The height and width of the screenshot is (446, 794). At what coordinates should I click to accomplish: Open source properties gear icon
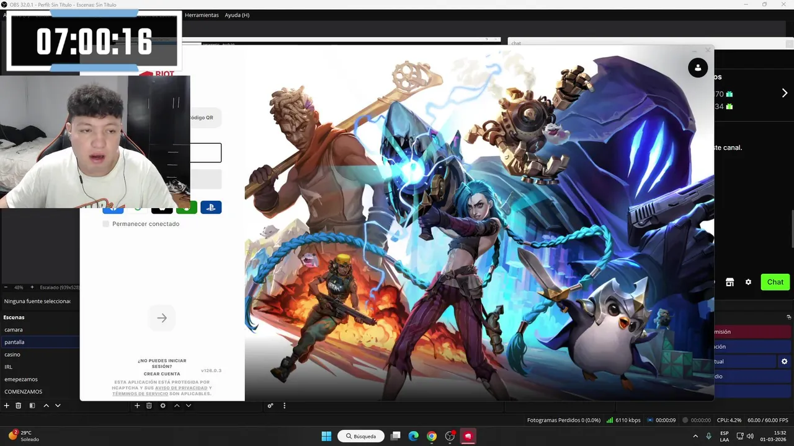pos(163,406)
